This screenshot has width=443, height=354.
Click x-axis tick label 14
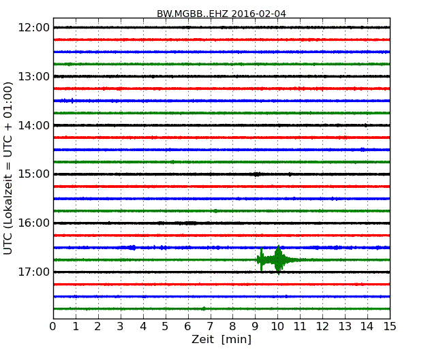tap(367, 327)
